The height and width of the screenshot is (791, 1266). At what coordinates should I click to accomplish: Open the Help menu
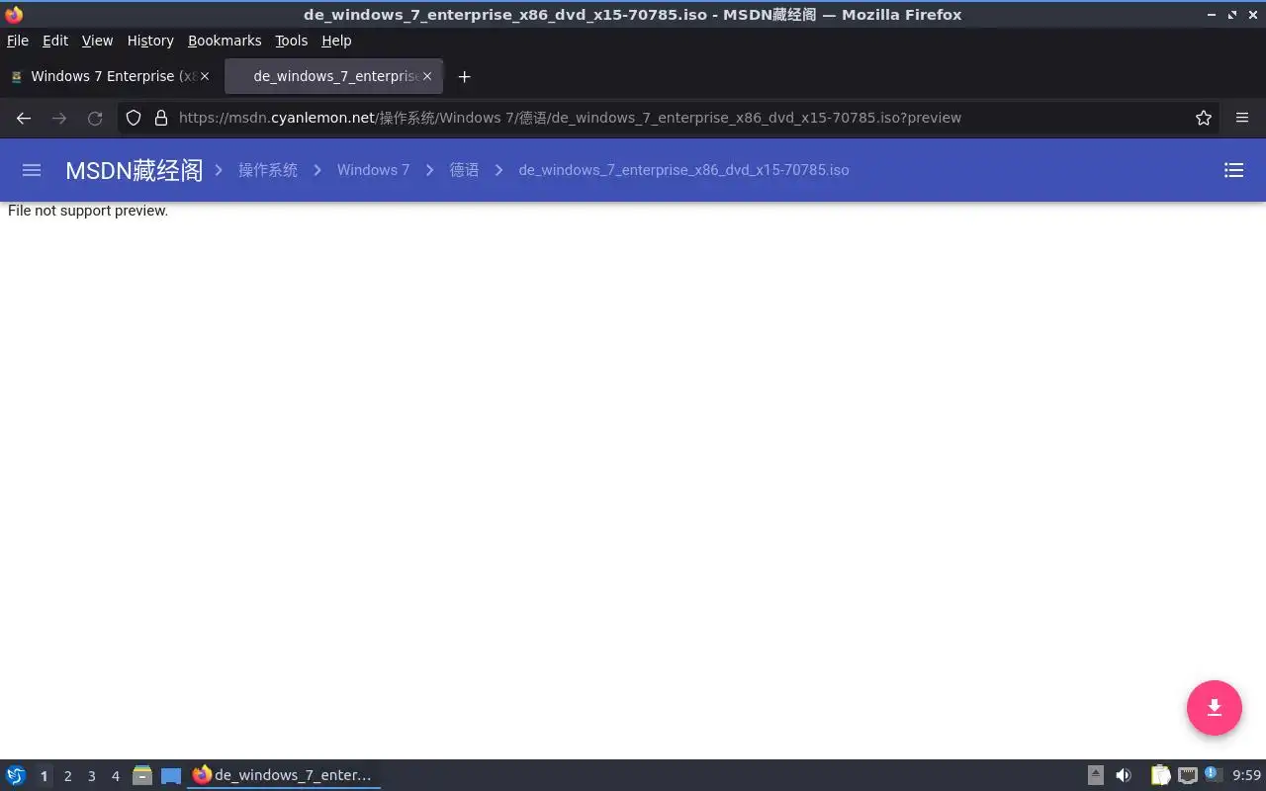pos(336,41)
